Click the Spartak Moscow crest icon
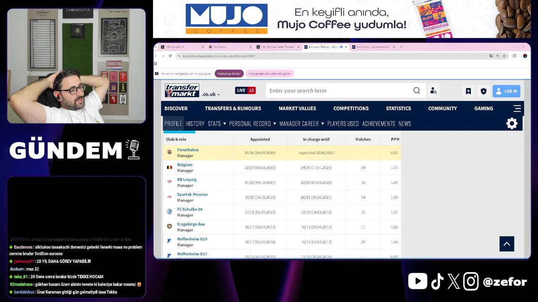 tap(169, 197)
